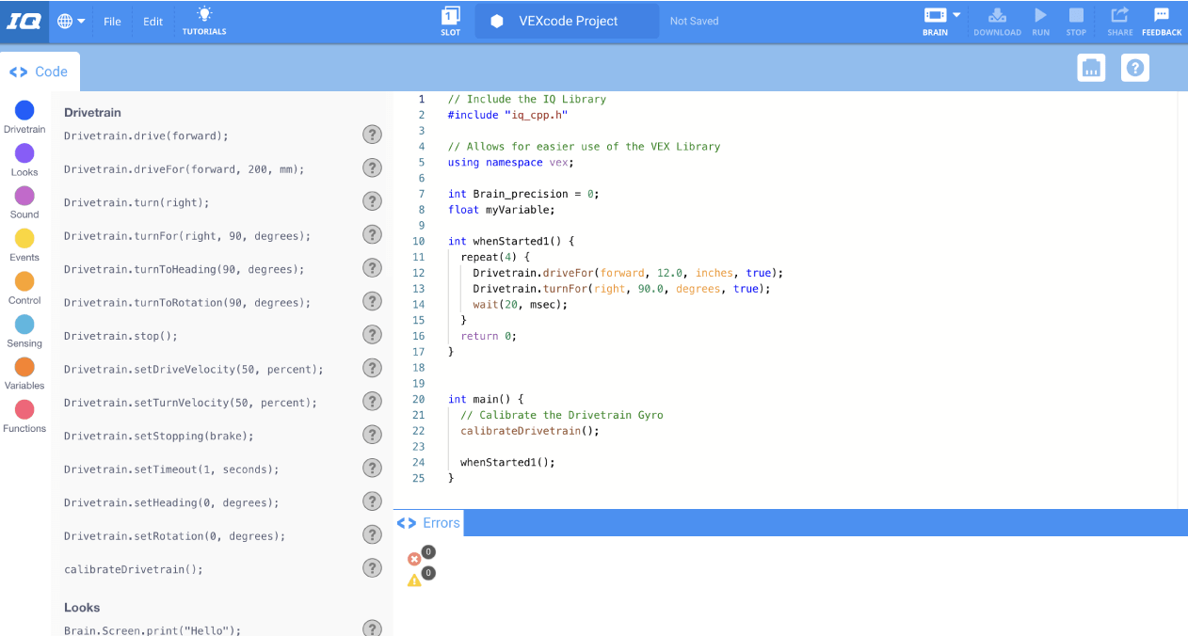Click #include "iq_cpp.h" on line 2
This screenshot has width=1188, height=636.
507,115
